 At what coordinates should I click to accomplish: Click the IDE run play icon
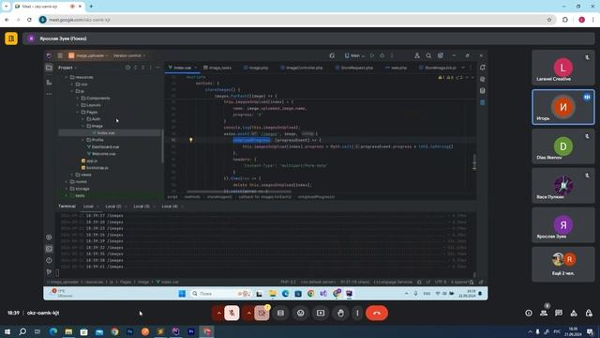(372, 56)
